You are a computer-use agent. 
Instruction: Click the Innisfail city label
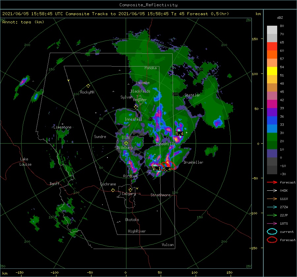coord(133,119)
